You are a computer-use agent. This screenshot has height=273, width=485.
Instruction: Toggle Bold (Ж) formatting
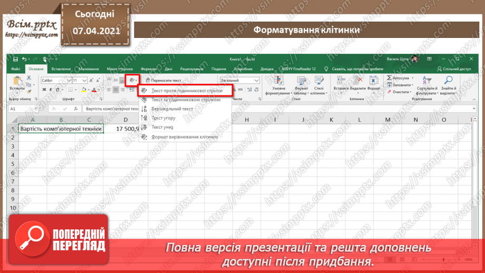[x=44, y=90]
